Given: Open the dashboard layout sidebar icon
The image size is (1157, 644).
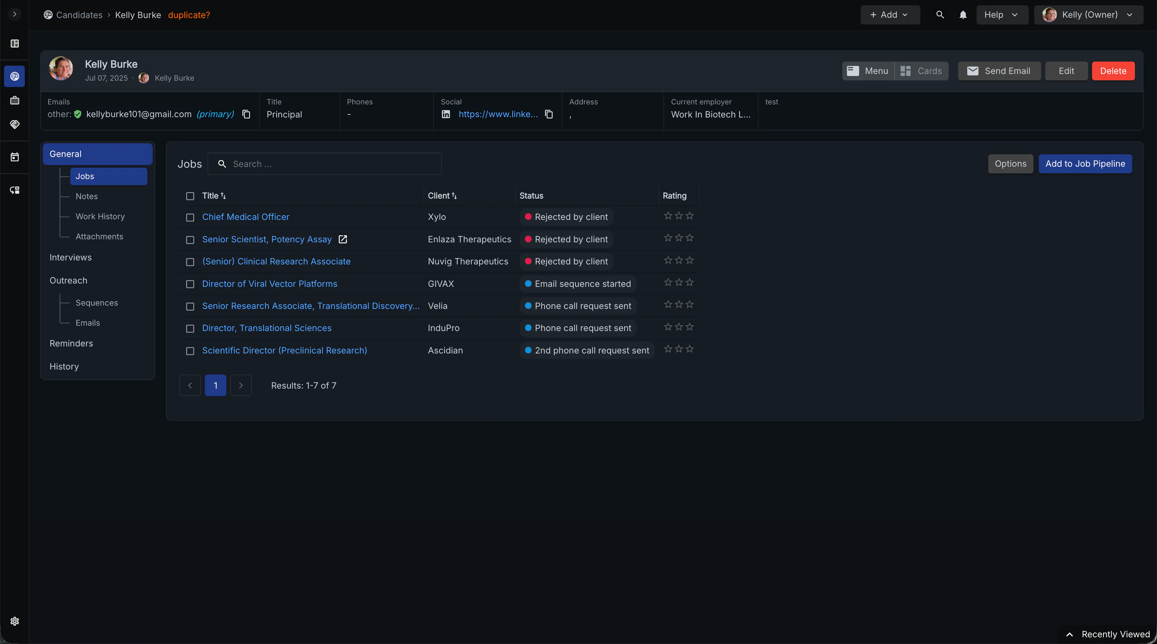Looking at the screenshot, I should [14, 44].
